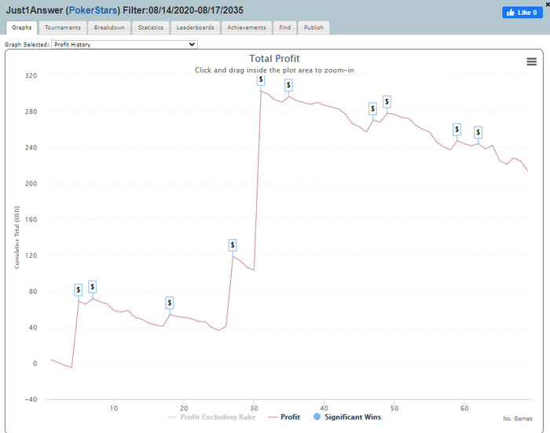Click the dollar marker near game 27
The image size is (550, 433).
tap(232, 245)
